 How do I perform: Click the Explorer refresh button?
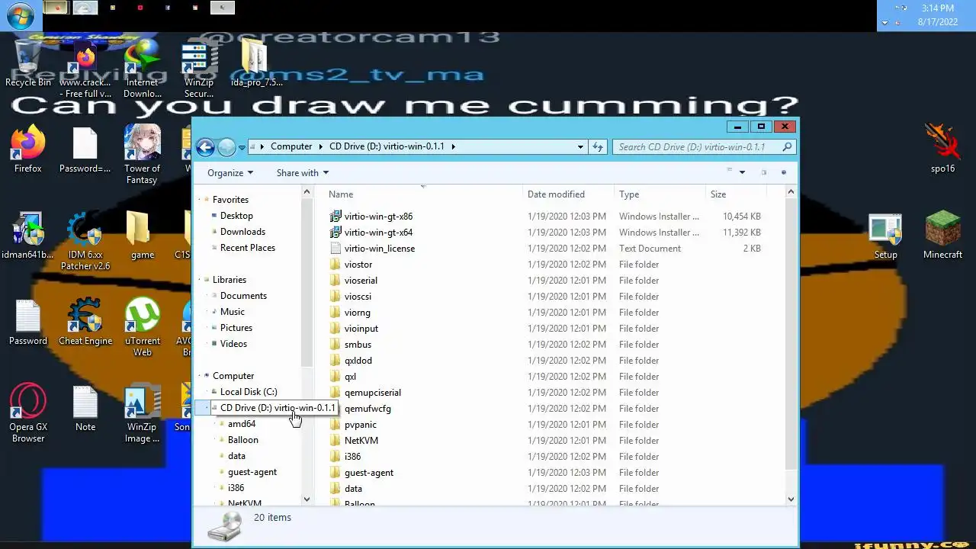(x=598, y=146)
